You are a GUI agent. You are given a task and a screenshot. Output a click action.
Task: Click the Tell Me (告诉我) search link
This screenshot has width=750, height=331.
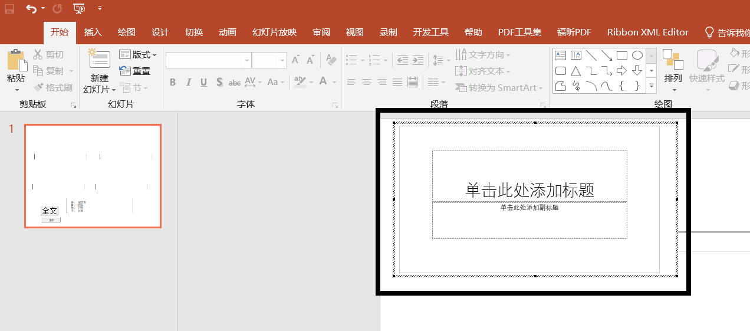[x=728, y=32]
